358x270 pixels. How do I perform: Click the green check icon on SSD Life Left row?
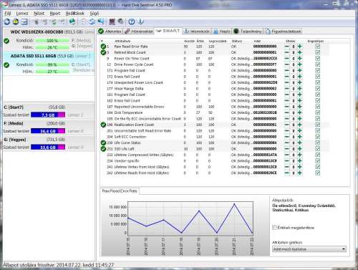point(103,149)
